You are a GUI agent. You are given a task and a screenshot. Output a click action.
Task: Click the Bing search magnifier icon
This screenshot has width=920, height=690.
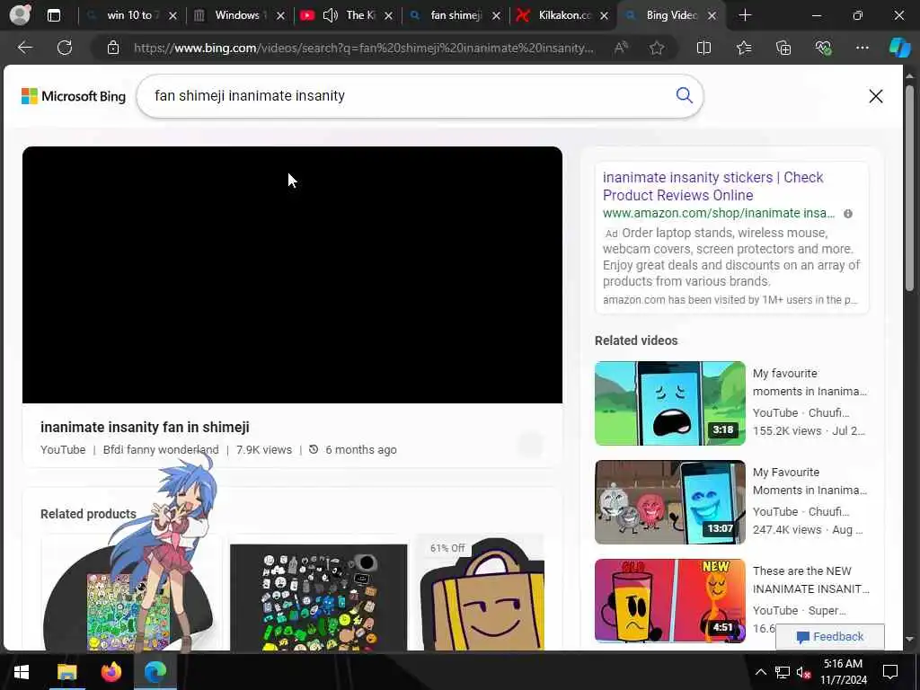[x=684, y=95]
